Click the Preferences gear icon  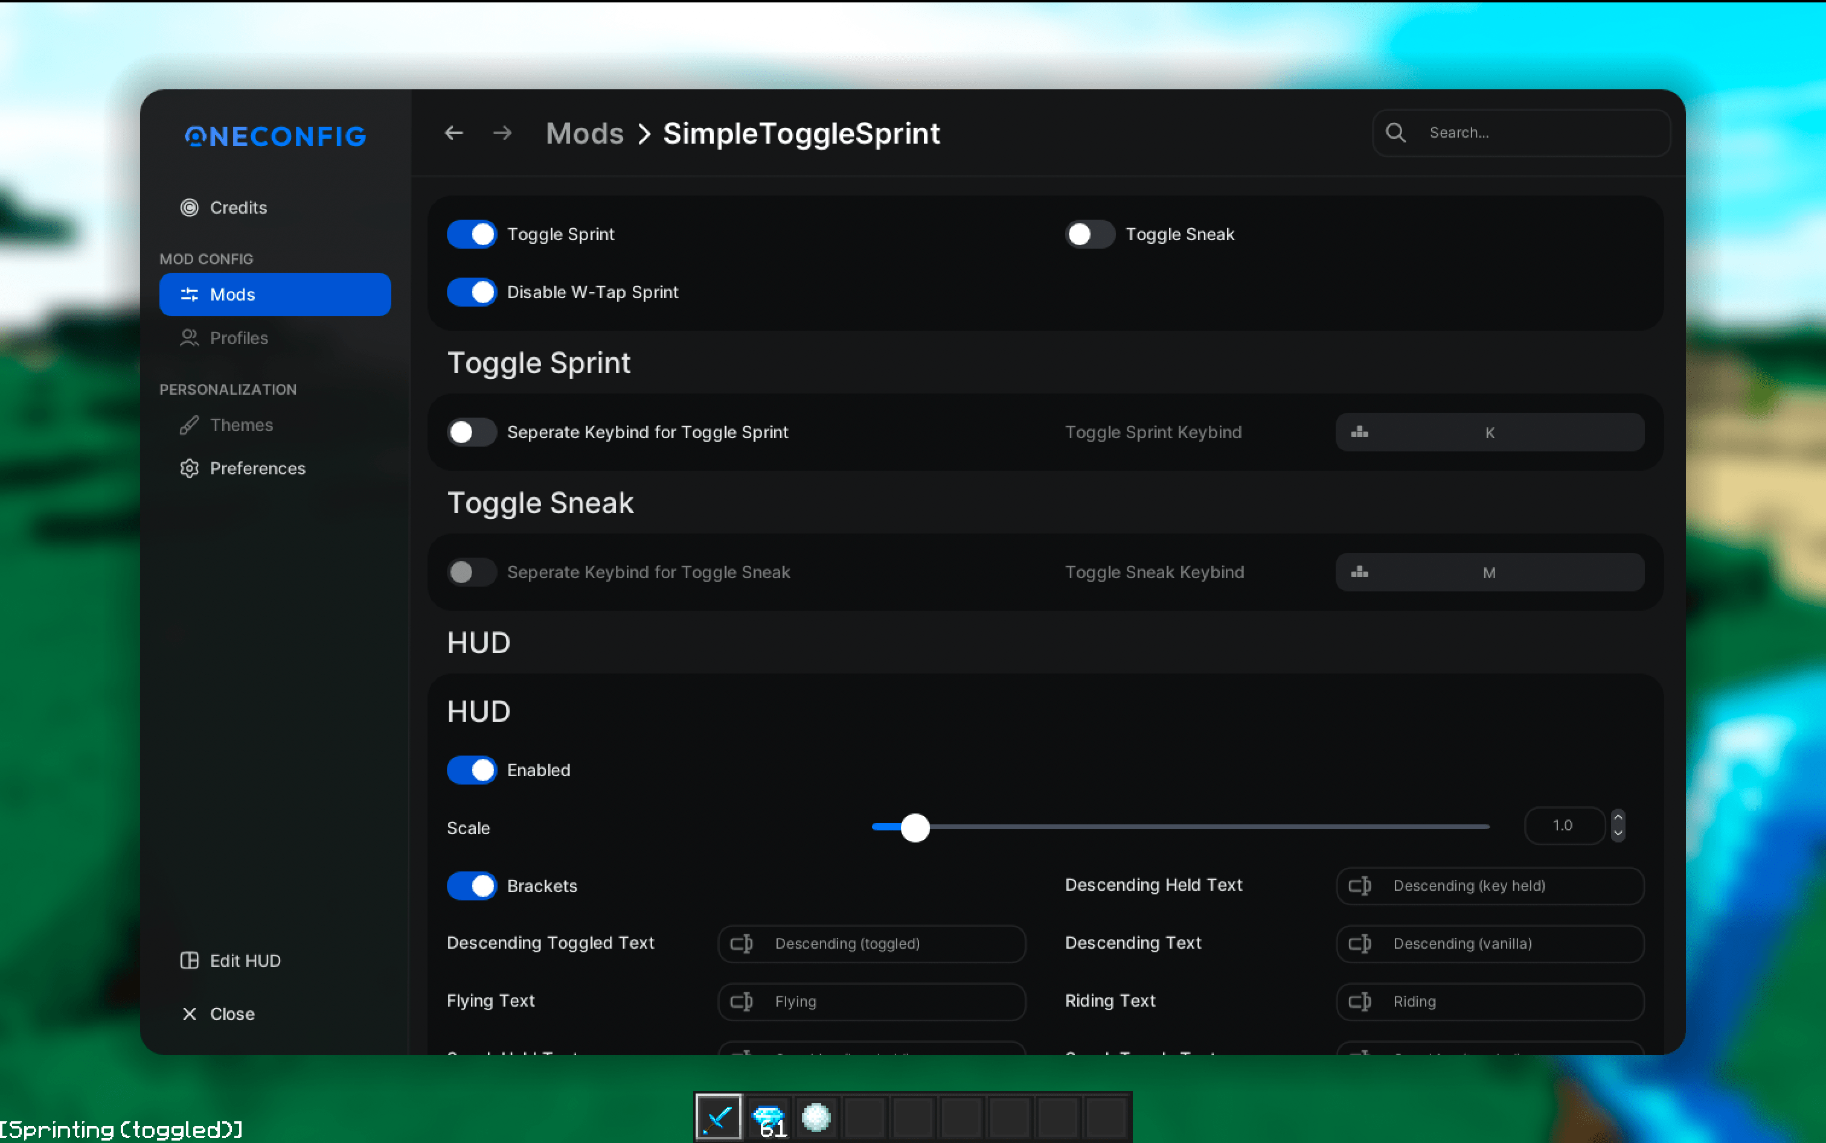click(x=189, y=468)
